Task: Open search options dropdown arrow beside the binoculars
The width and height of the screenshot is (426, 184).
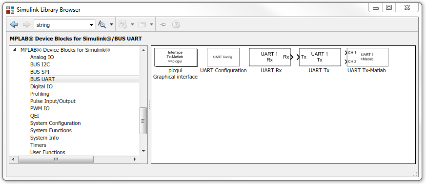Action: [111, 25]
